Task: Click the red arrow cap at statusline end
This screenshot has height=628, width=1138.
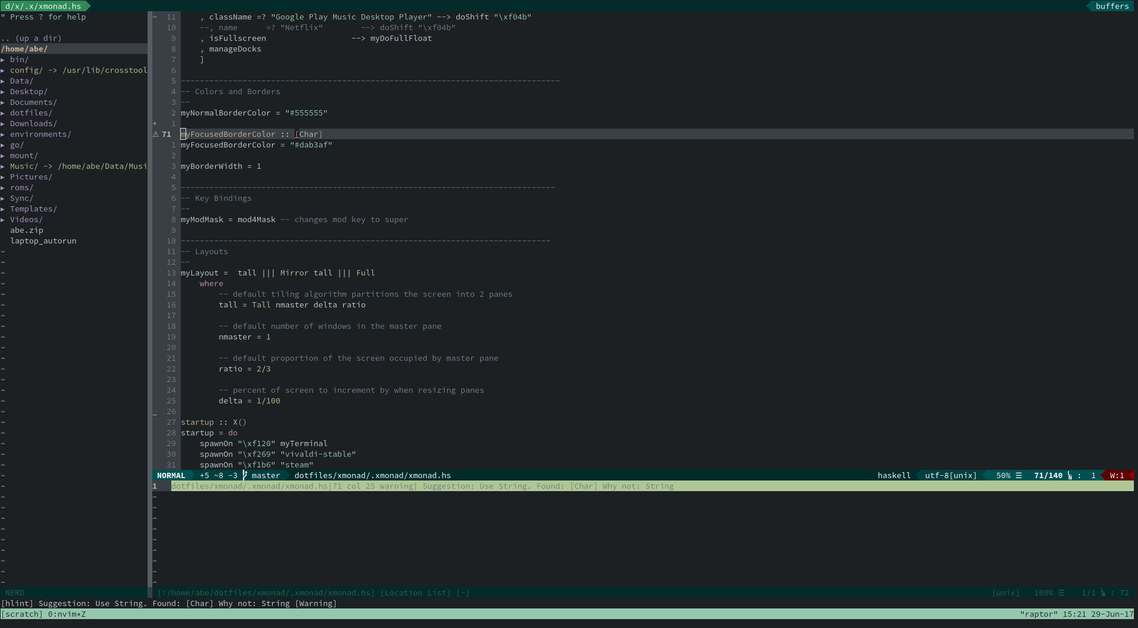Action: pyautogui.click(x=1131, y=476)
